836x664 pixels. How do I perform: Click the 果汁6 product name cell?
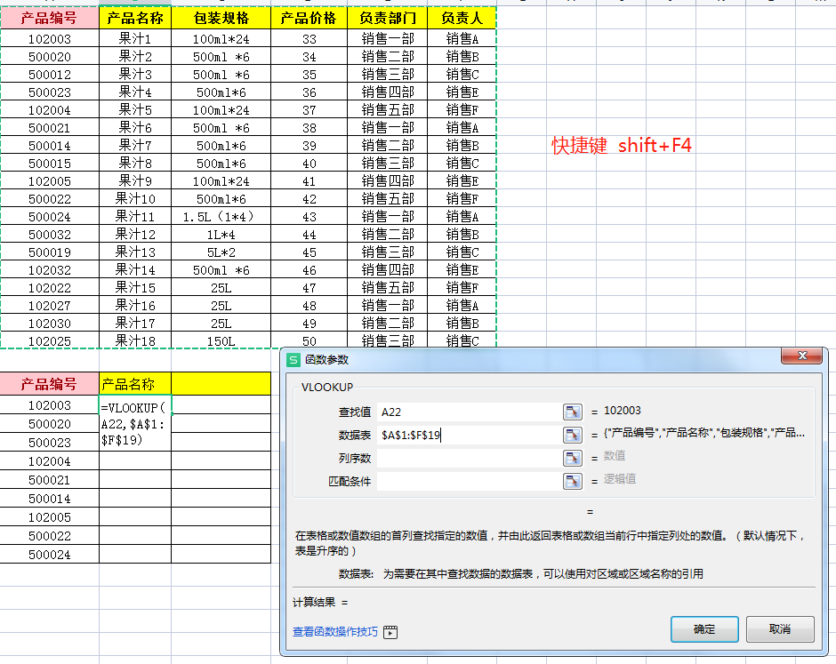(x=135, y=127)
